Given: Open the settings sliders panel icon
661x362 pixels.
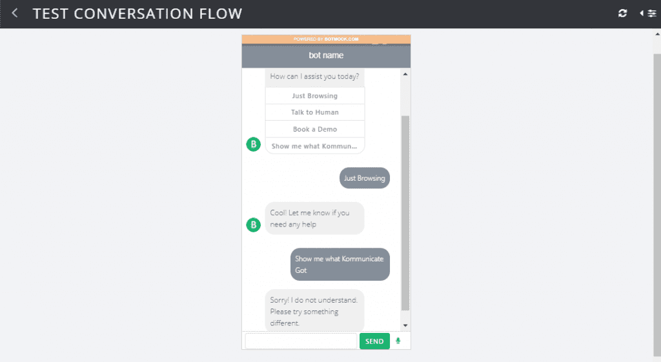Looking at the screenshot, I should (x=648, y=14).
